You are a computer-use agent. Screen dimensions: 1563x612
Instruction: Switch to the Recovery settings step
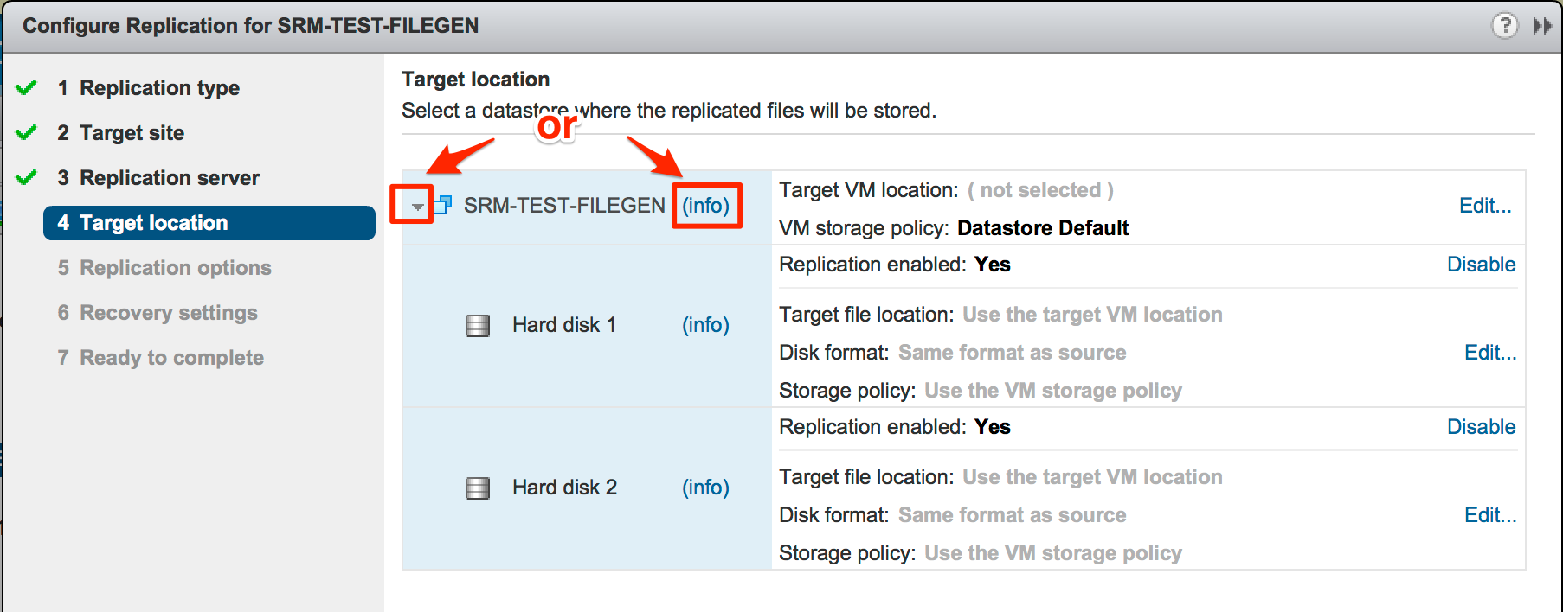[x=168, y=312]
